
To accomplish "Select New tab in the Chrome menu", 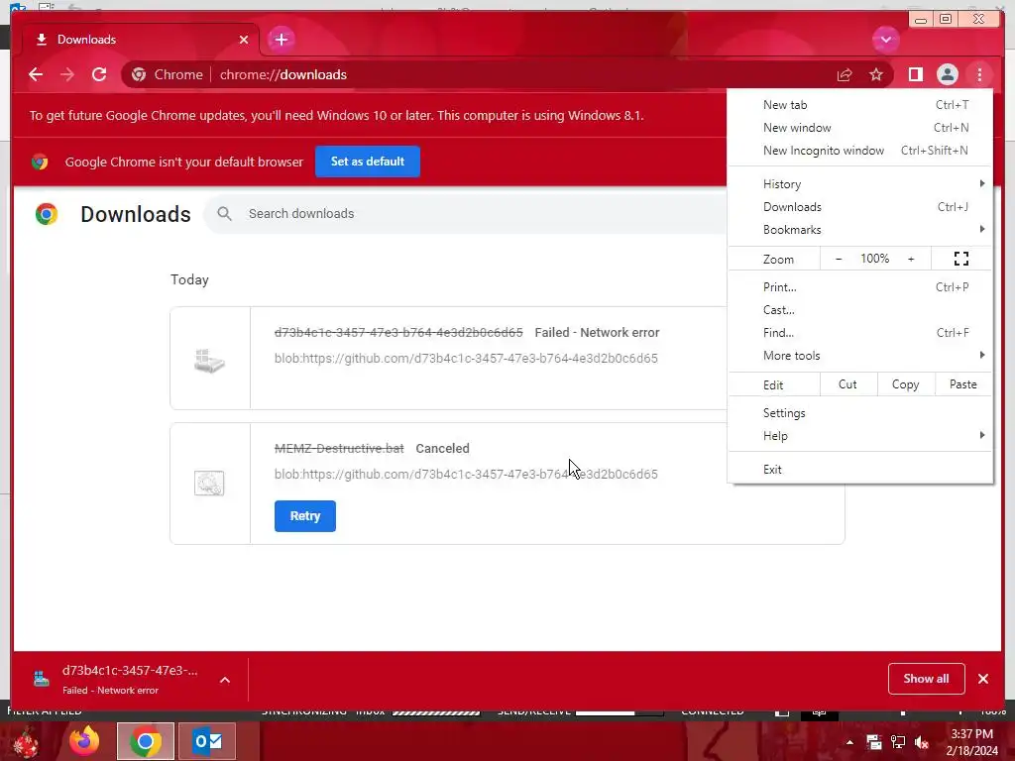I will (860, 105).
